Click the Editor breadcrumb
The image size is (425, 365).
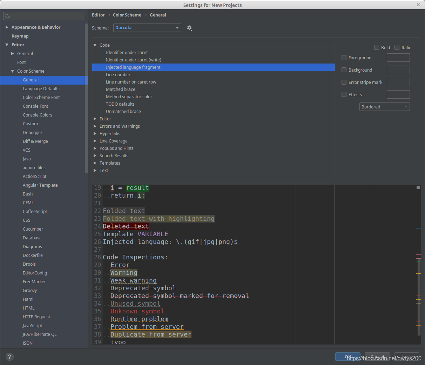pos(98,15)
